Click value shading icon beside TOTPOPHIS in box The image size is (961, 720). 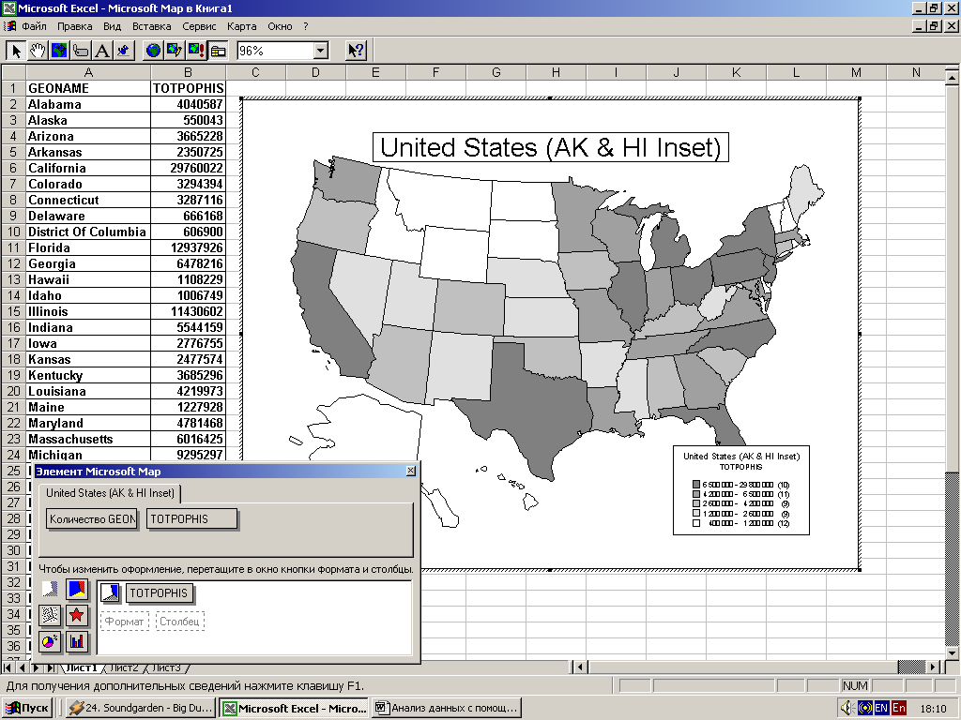tap(110, 592)
